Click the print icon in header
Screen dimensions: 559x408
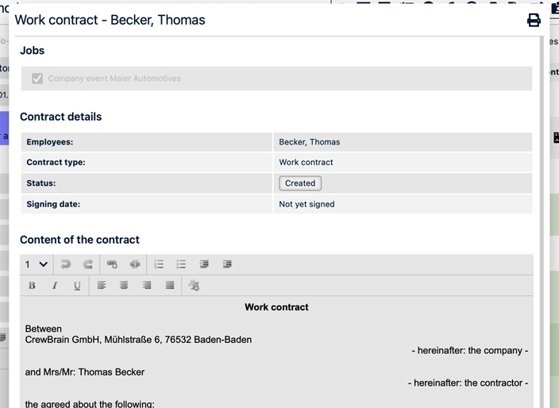click(x=534, y=21)
